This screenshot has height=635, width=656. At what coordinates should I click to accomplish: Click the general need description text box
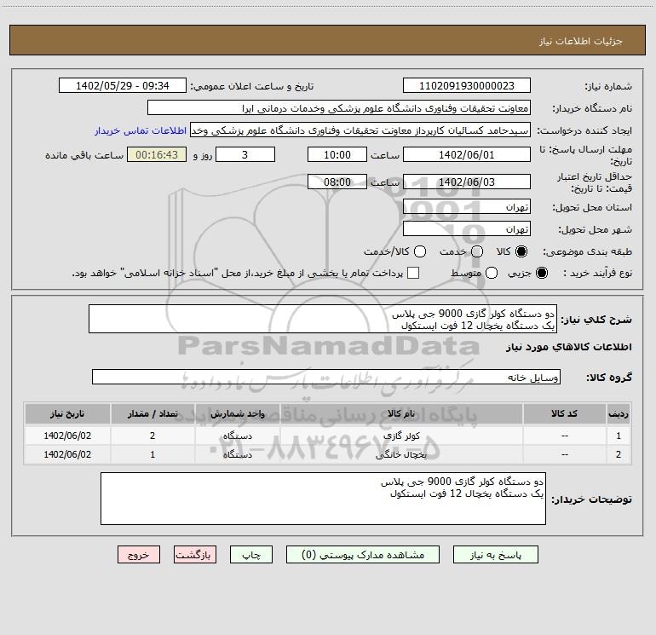323,320
